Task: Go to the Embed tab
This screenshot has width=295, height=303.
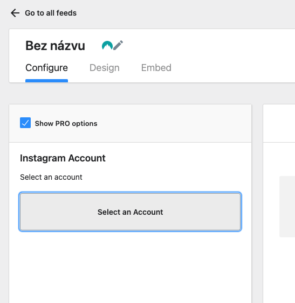Action: point(156,68)
